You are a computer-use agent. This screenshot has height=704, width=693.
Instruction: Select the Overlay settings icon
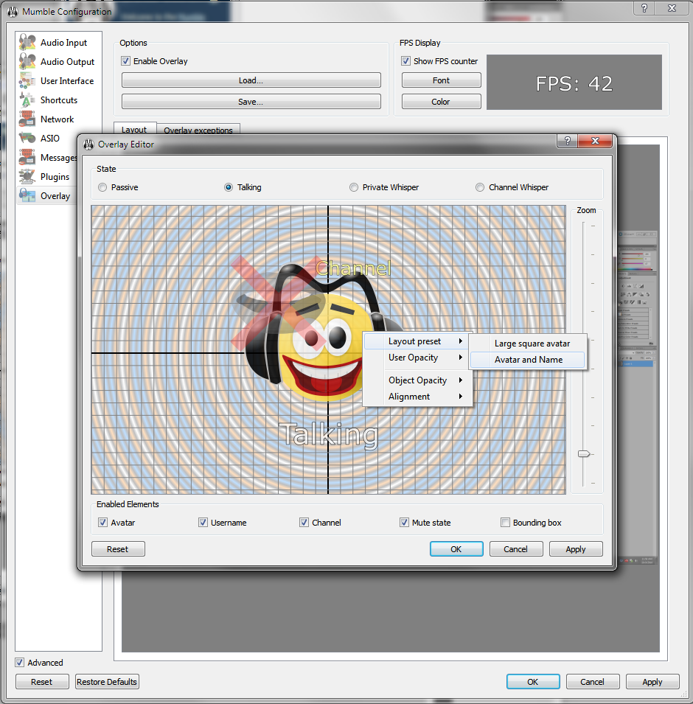(x=27, y=196)
